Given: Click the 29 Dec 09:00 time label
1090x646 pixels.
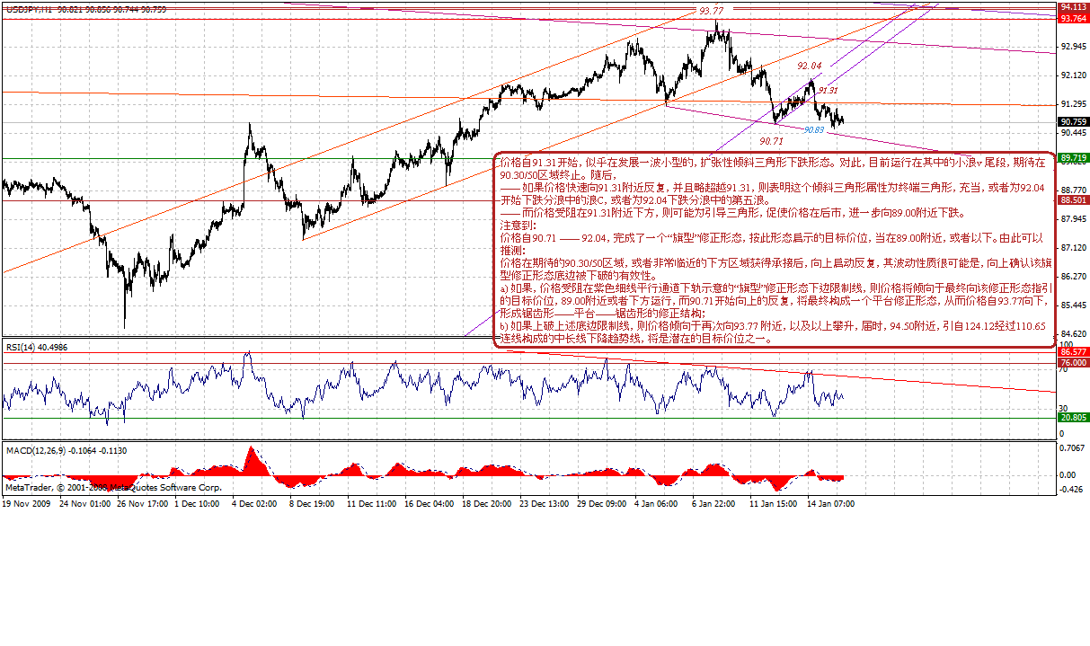Looking at the screenshot, I should tap(601, 505).
